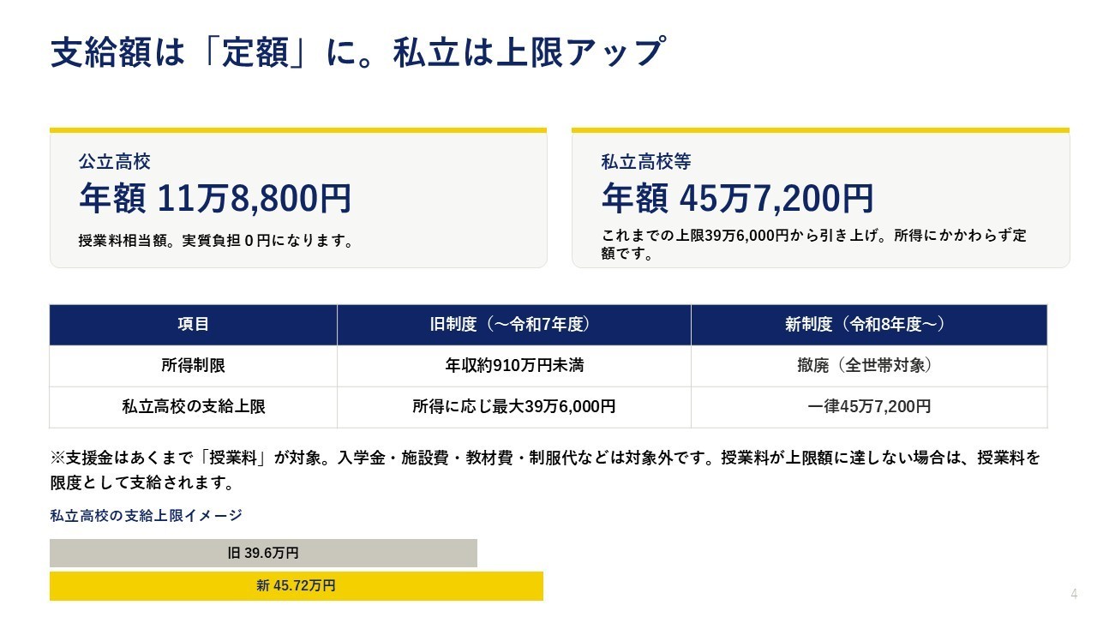Viewport: 1097px width, 617px height.
Task: Select the ※支援金 footnote paragraph
Action: 545,470
